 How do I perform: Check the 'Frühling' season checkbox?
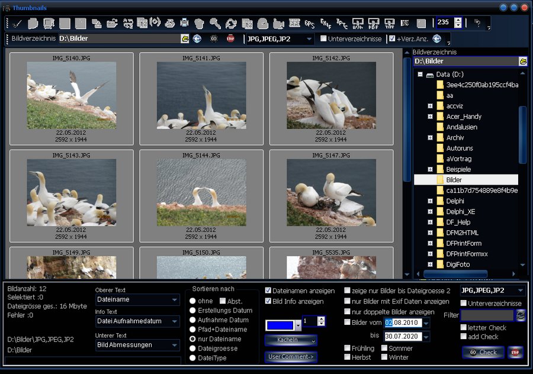click(x=348, y=349)
